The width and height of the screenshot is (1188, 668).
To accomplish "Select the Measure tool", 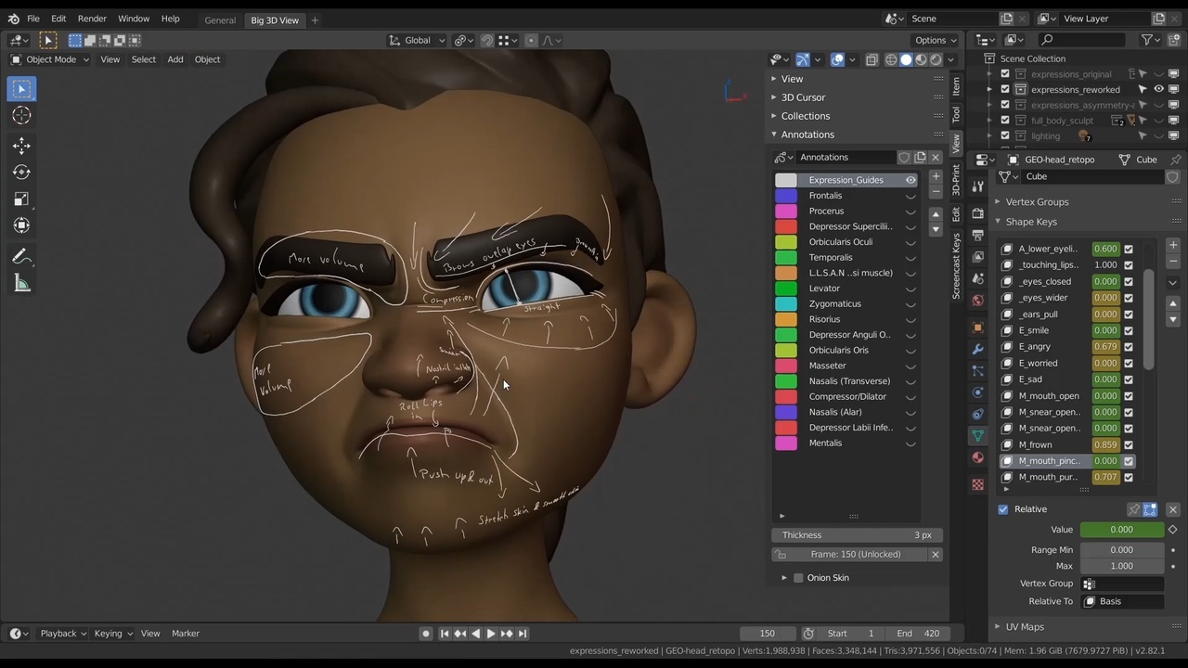I will [x=21, y=283].
